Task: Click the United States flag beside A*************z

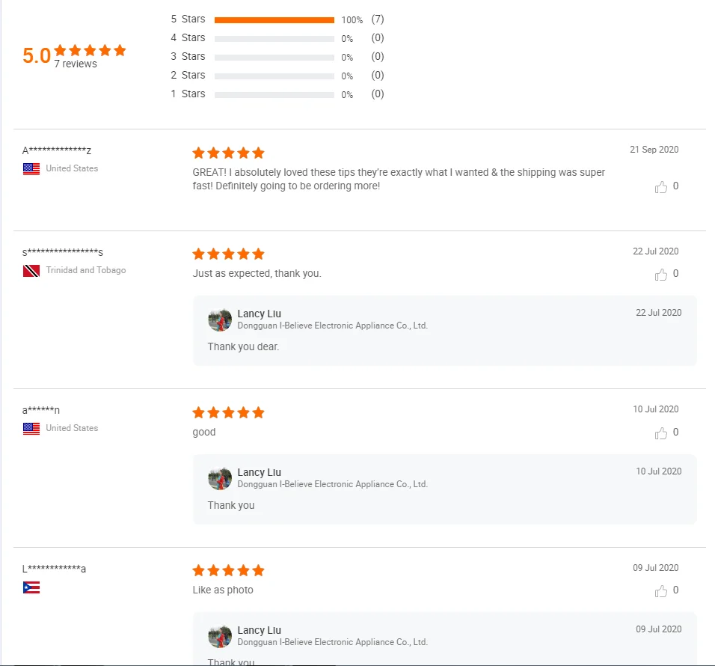Action: (31, 169)
